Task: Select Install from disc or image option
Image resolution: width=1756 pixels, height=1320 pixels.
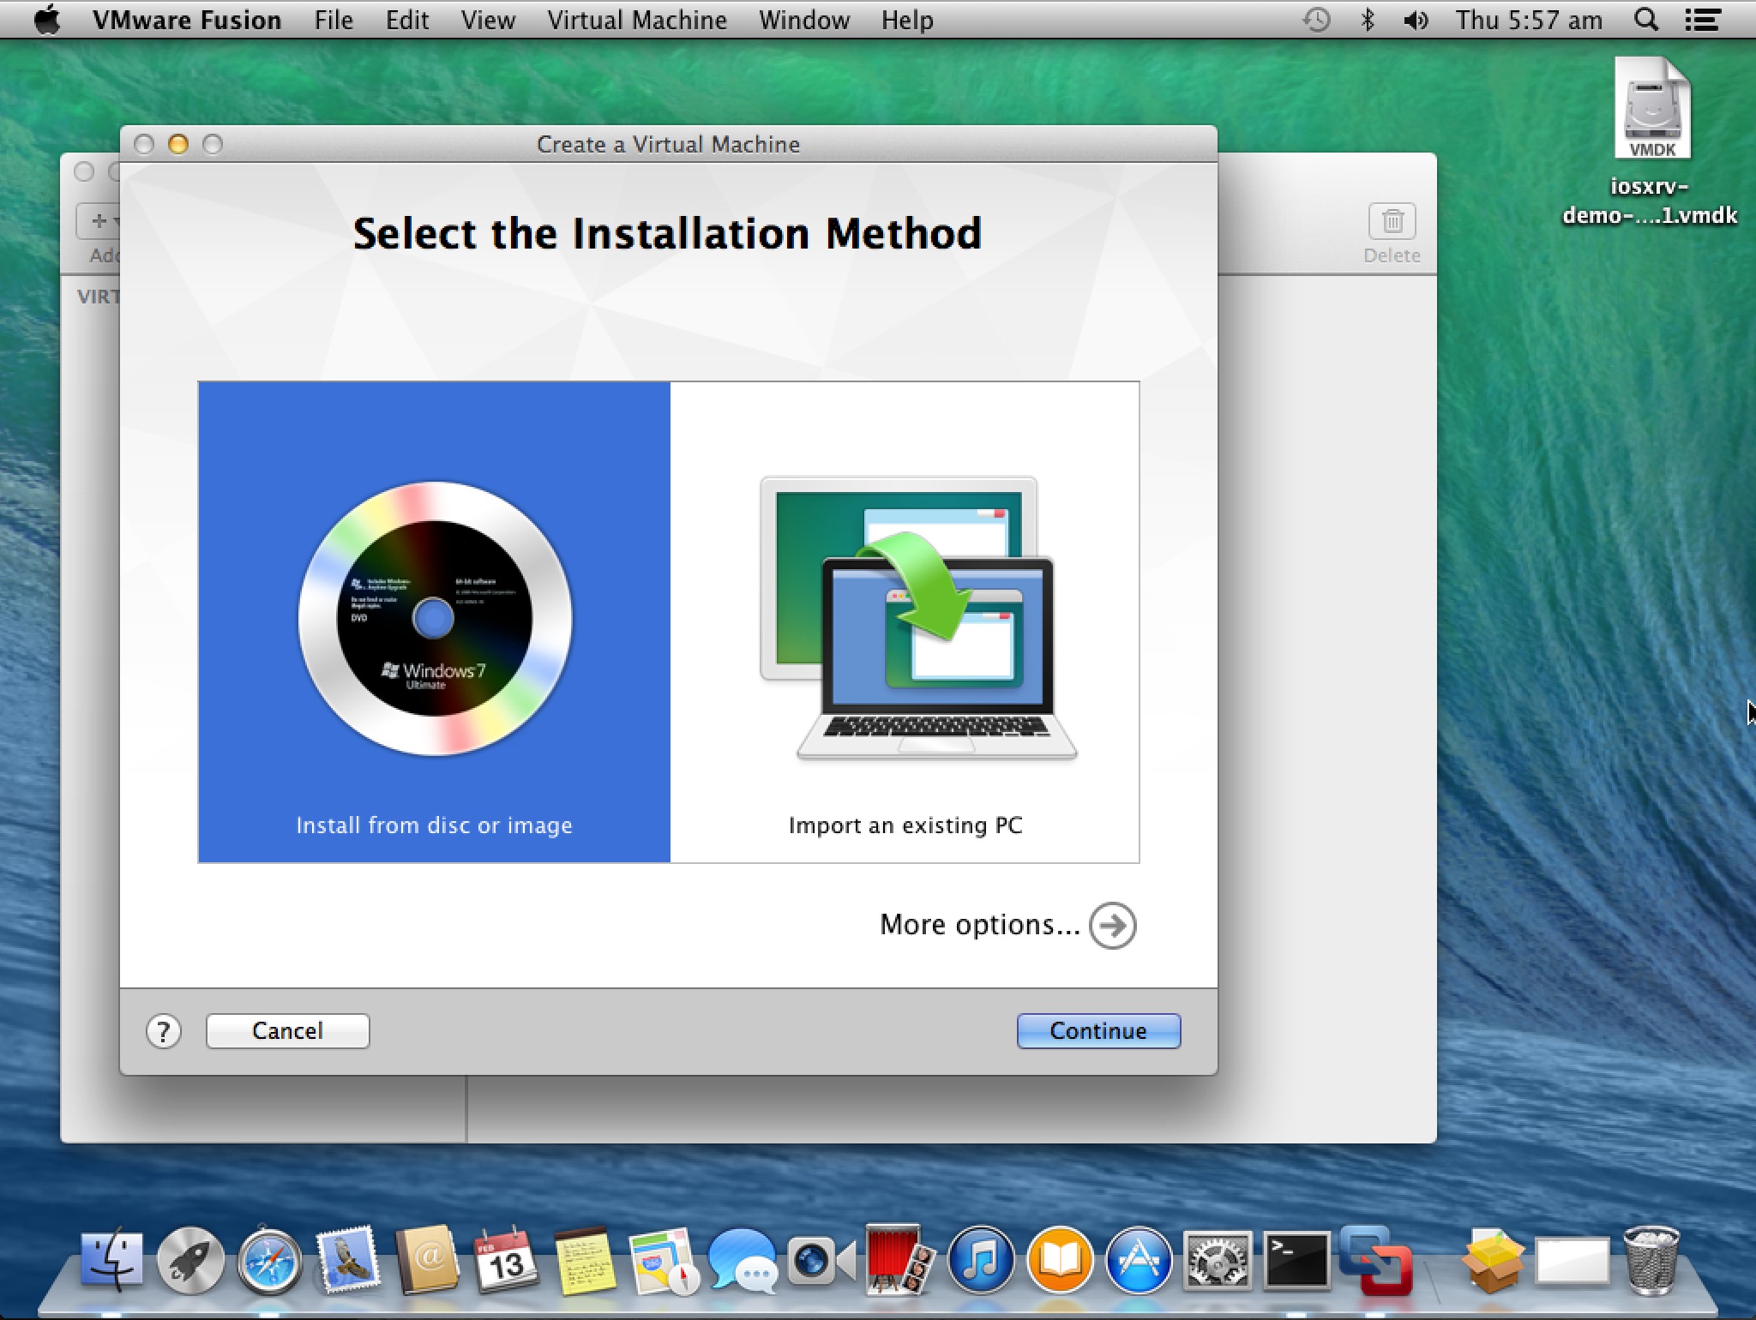Action: (434, 621)
